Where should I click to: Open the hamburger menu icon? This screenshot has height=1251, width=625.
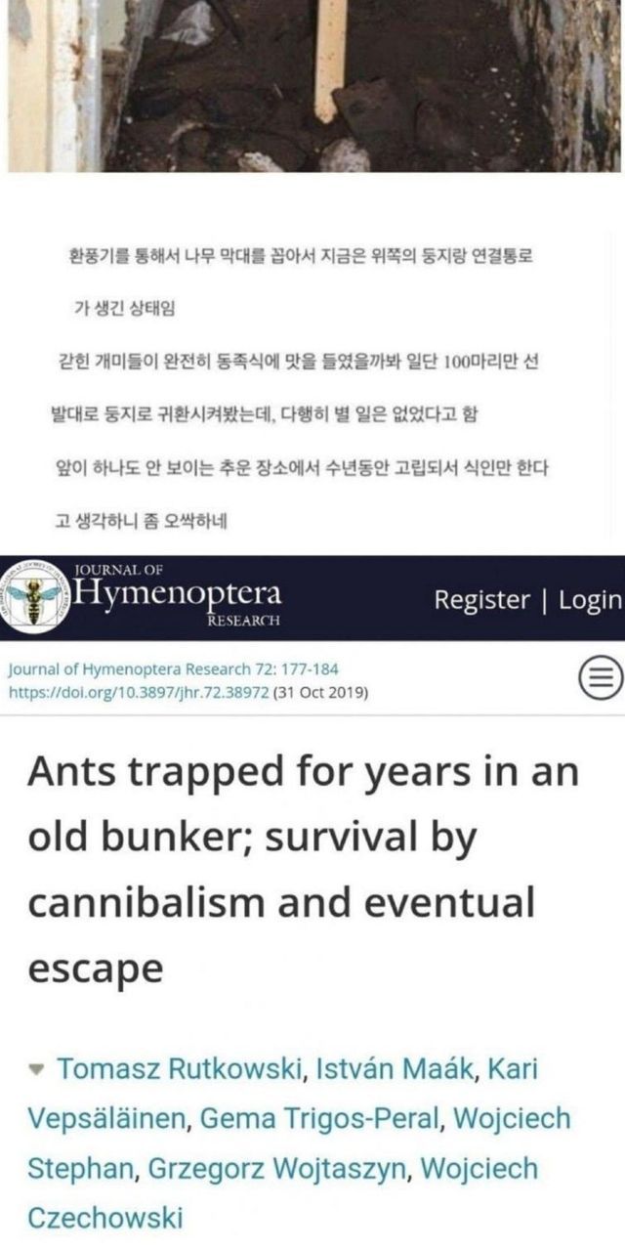tap(599, 681)
